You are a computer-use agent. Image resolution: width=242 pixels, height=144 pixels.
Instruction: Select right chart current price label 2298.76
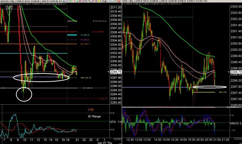coord(236,72)
